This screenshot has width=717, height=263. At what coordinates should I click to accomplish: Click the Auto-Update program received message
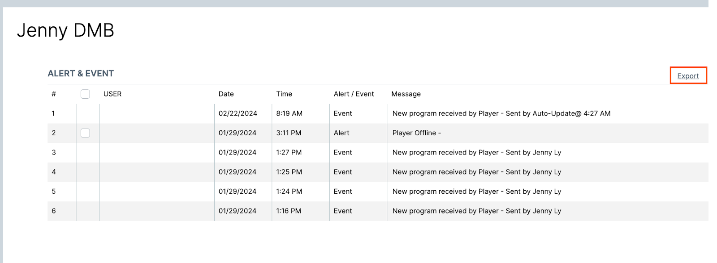(501, 113)
